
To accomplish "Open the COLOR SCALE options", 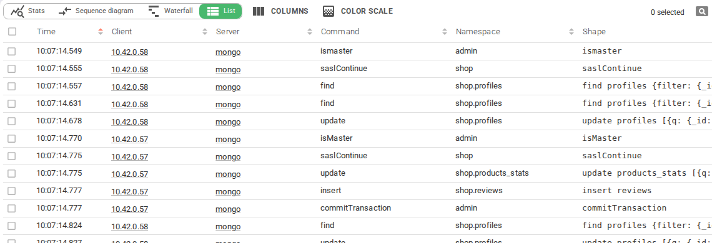I will pyautogui.click(x=358, y=11).
